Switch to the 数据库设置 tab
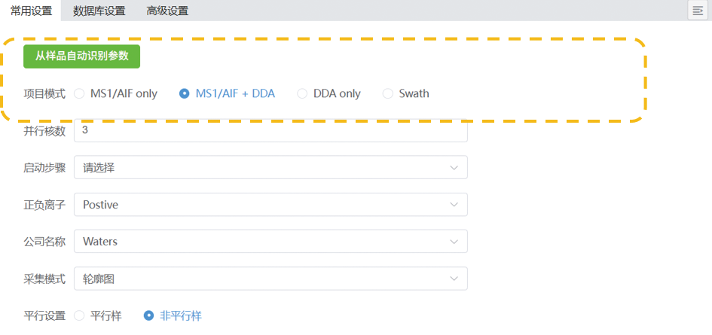Viewport: 712px width, 335px height. click(99, 11)
